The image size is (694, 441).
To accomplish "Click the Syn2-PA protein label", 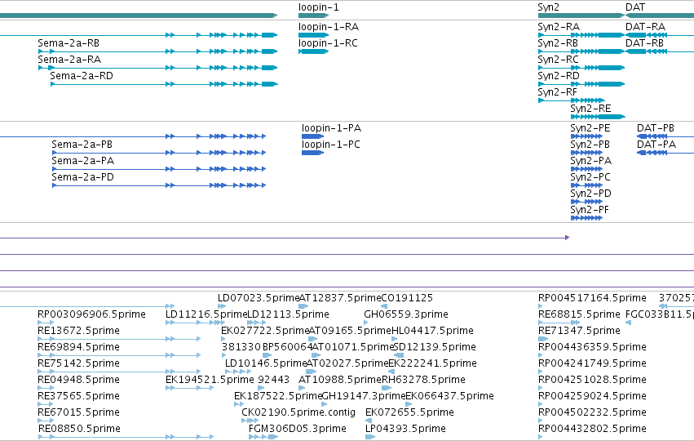I will point(591,161).
